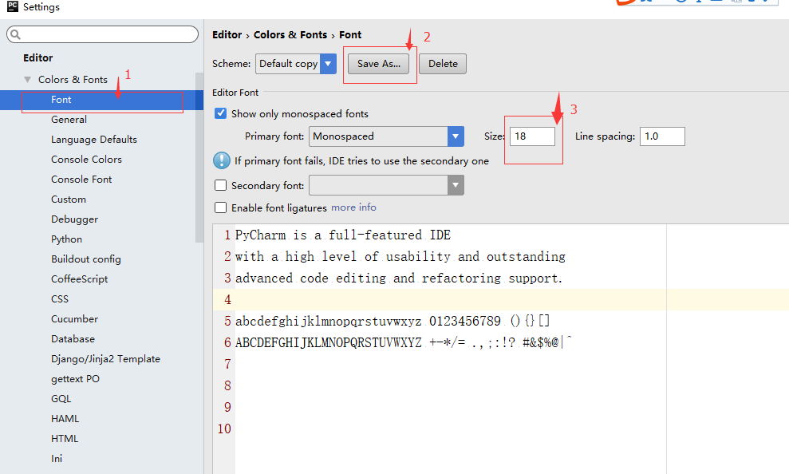Select CoffeeScript in the tree

(x=80, y=278)
